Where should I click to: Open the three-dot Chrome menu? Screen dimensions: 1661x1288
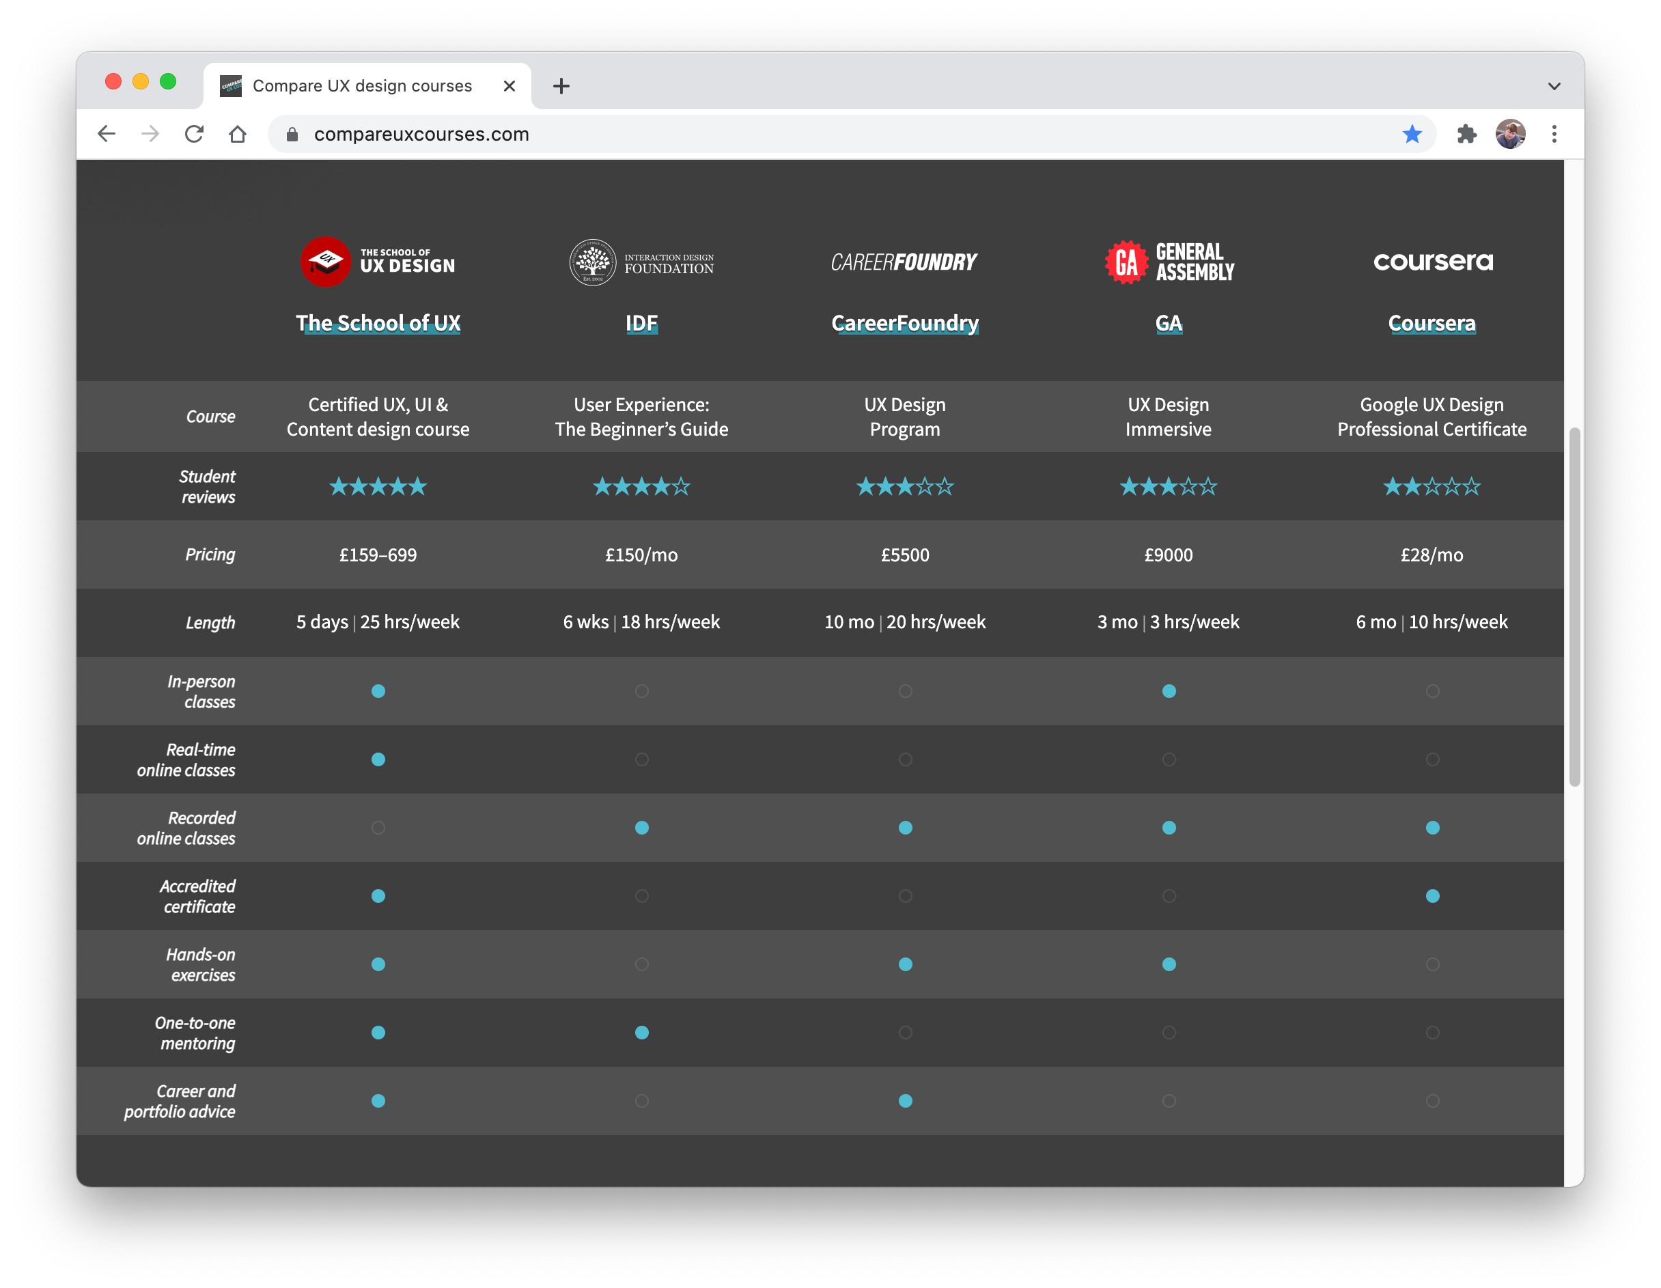[1554, 134]
